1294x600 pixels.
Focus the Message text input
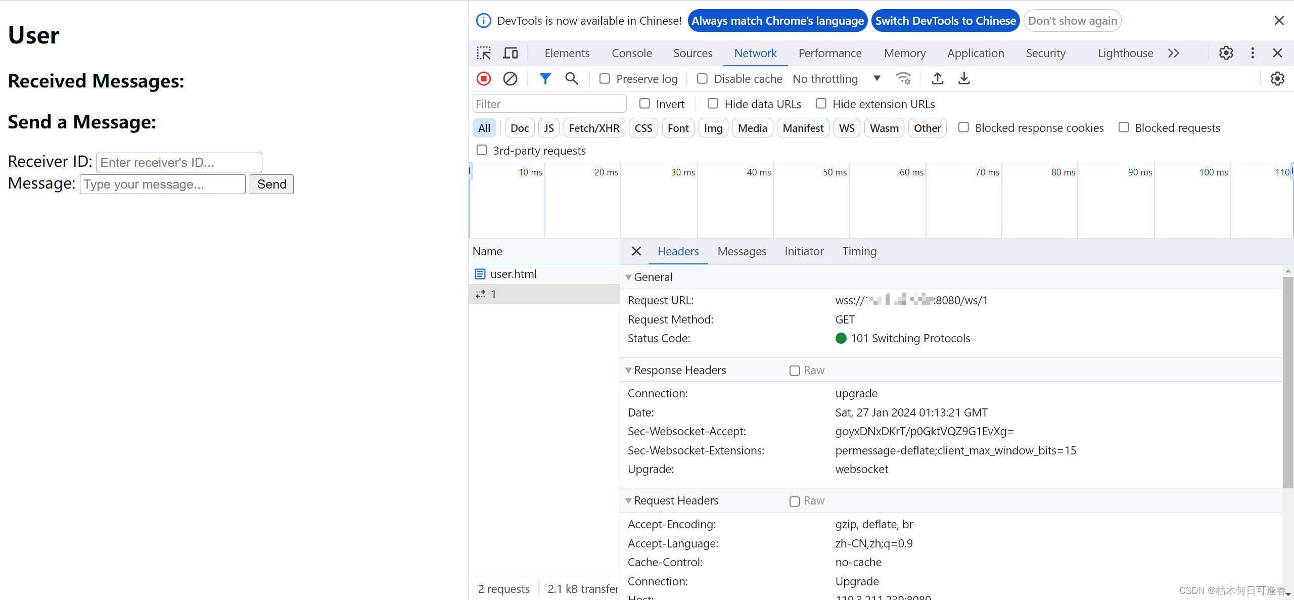(162, 184)
